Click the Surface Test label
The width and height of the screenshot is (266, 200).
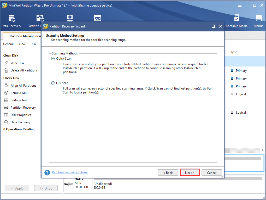point(19,100)
